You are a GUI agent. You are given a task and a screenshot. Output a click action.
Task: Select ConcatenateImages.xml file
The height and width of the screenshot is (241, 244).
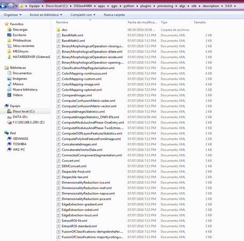coord(79,144)
